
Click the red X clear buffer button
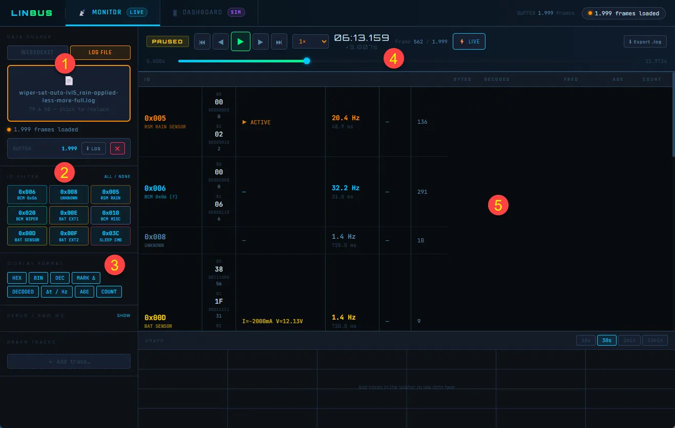(x=117, y=148)
